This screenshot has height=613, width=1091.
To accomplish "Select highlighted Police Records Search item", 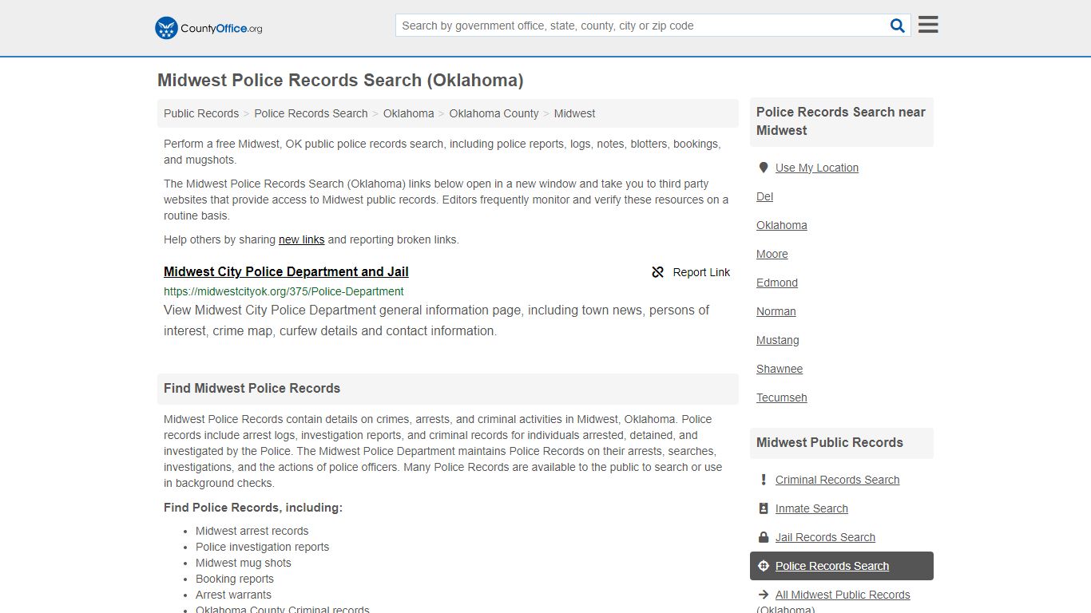I will (x=842, y=566).
